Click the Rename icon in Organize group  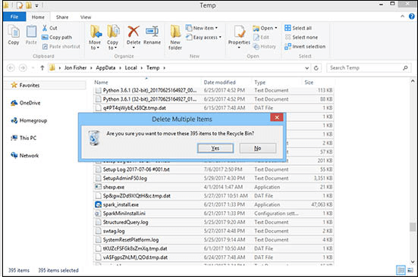pyautogui.click(x=152, y=32)
